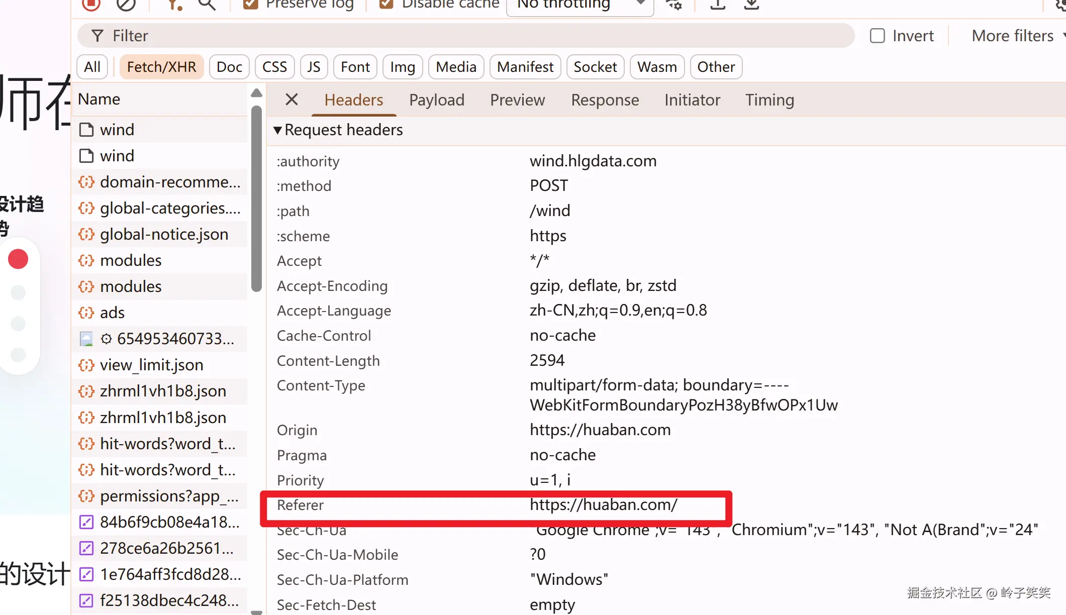Filter requests by Img type
Screen dimensions: 1066x615
[x=402, y=67]
